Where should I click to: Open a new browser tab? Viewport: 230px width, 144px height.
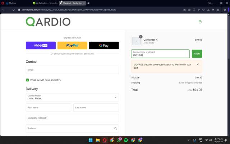pos(88,3)
